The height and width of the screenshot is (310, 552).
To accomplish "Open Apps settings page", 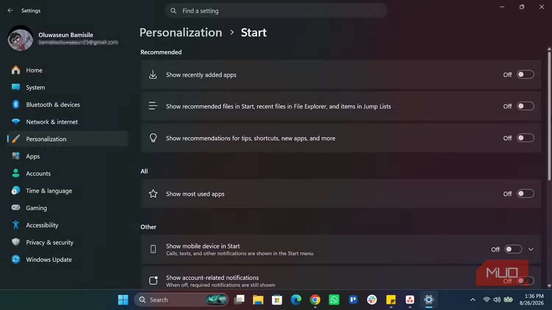I will (68, 156).
